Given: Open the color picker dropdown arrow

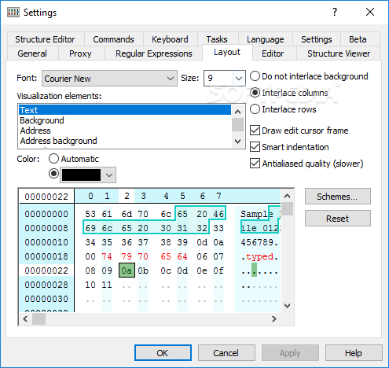Looking at the screenshot, I should tap(109, 175).
